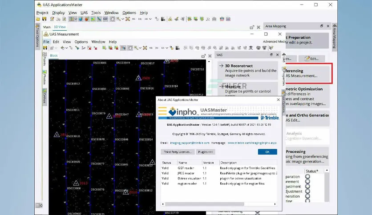Click contrast gradient icon in main toolbar

pyautogui.click(x=163, y=19)
